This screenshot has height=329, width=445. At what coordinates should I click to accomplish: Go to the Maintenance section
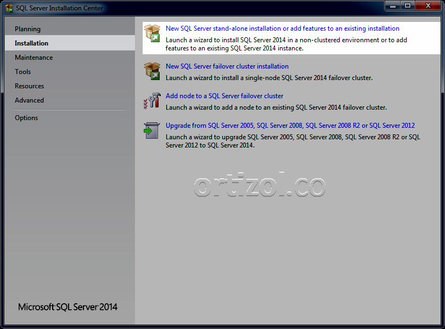[x=34, y=58]
